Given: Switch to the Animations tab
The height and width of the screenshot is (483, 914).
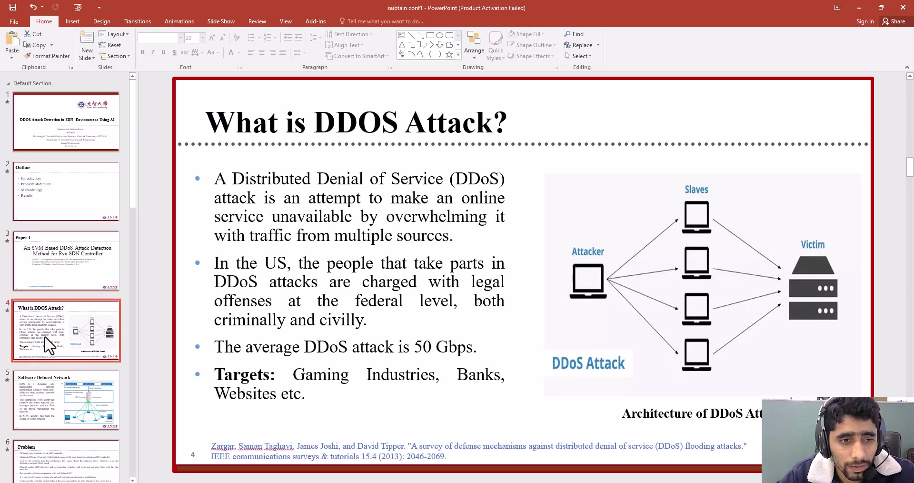Looking at the screenshot, I should (x=179, y=21).
